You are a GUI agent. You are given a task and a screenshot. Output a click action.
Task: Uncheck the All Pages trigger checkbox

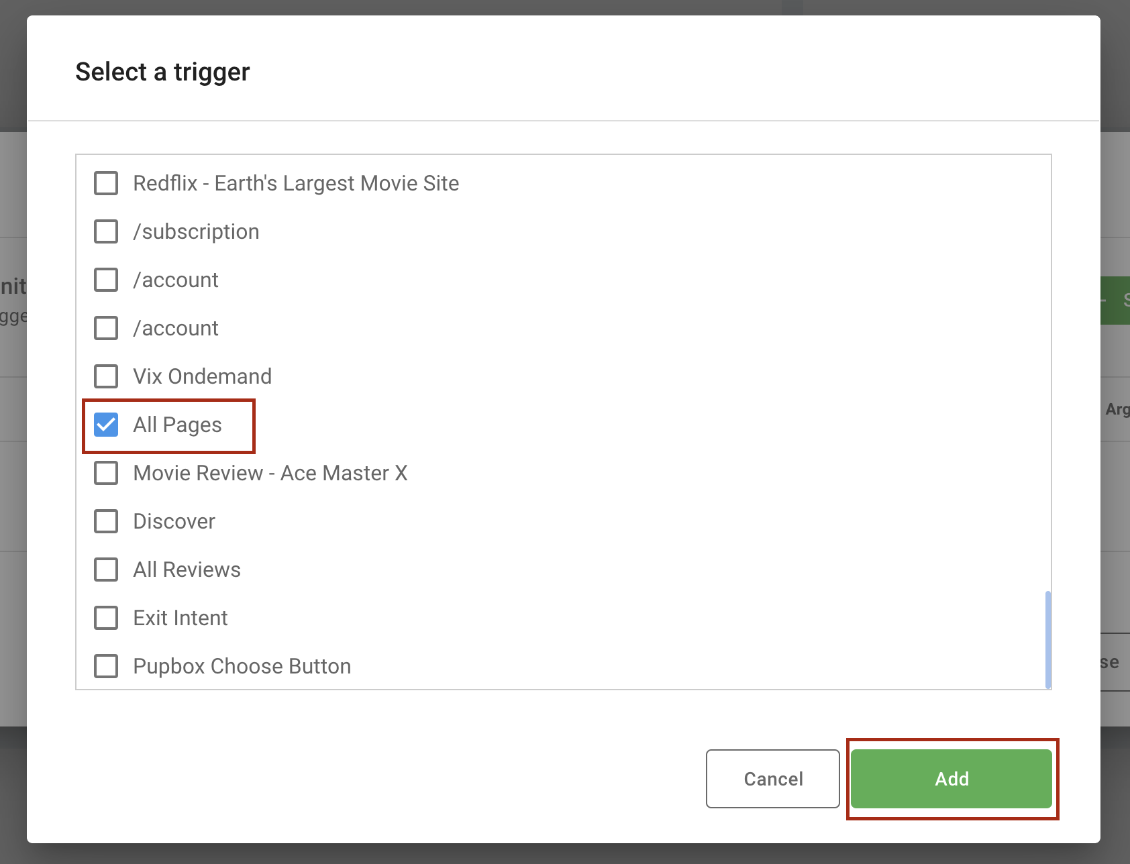coord(106,425)
